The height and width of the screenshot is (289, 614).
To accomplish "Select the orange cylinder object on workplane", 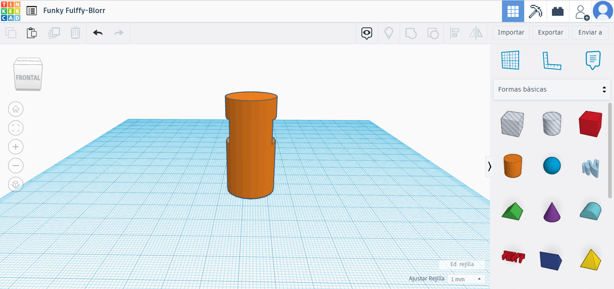I will (251, 146).
